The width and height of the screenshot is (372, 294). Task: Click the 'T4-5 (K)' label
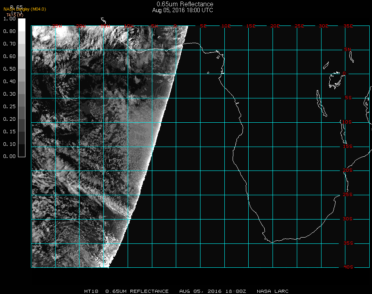pos(15,15)
